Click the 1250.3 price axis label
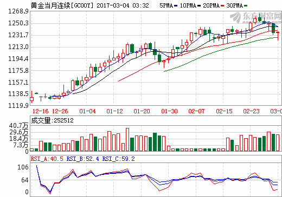The image size is (282, 197). (18, 23)
